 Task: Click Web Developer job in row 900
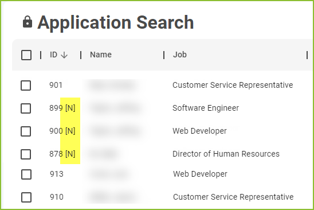tap(199, 131)
